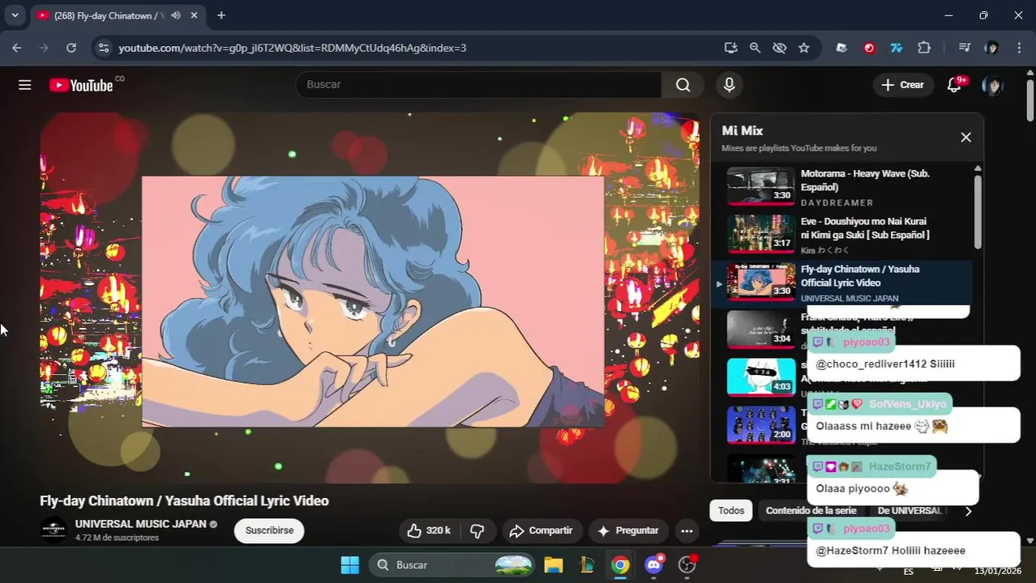Open the 2:00 video thumbnail in playlist
Screen dimensions: 1036x583
coord(761,424)
